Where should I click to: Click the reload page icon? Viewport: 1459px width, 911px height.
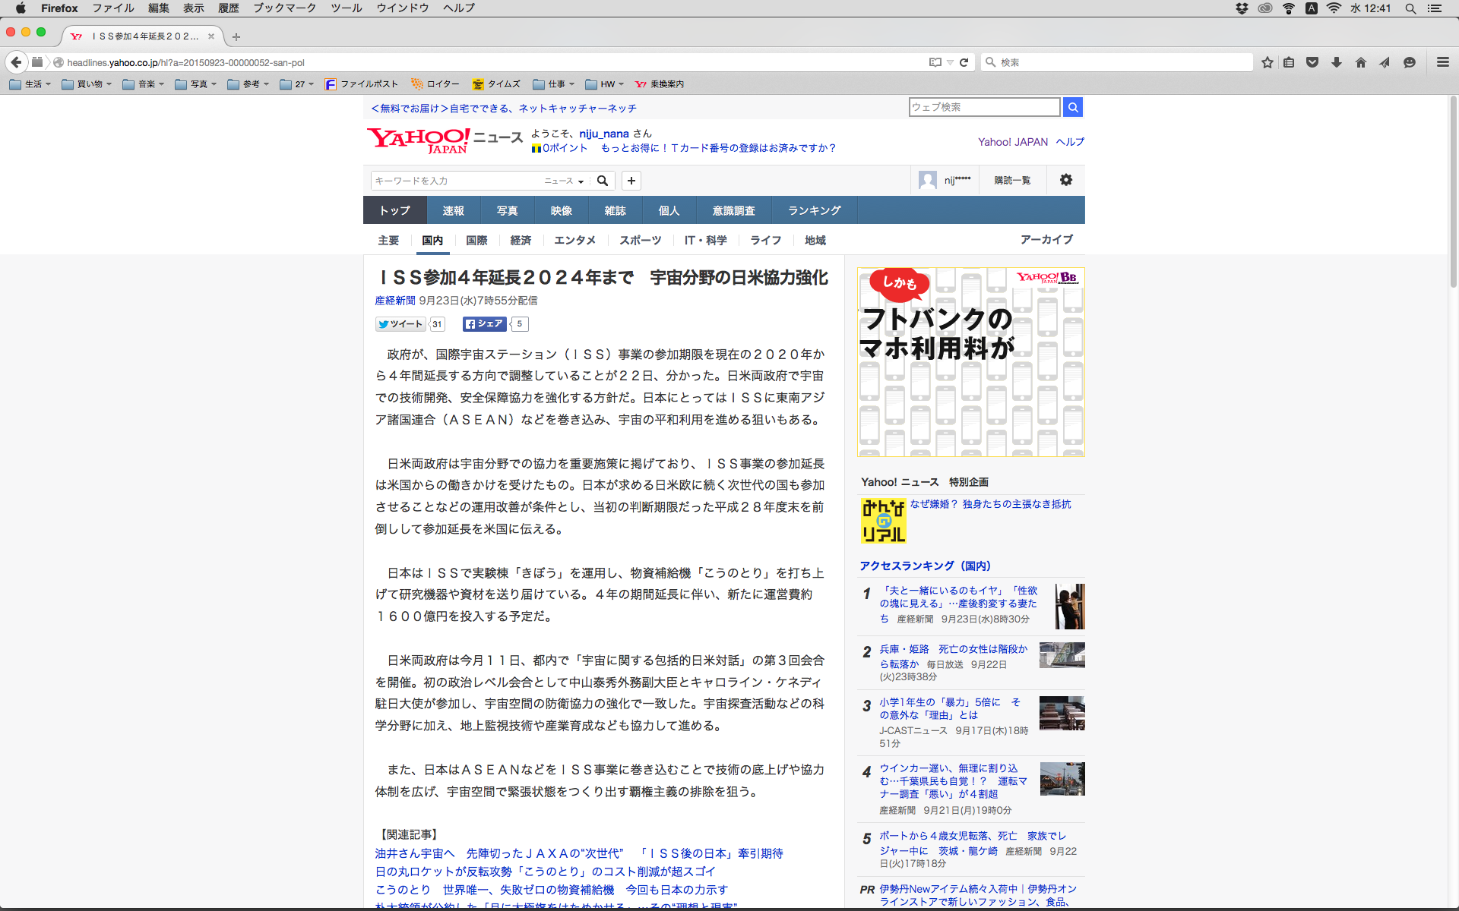coord(964,62)
